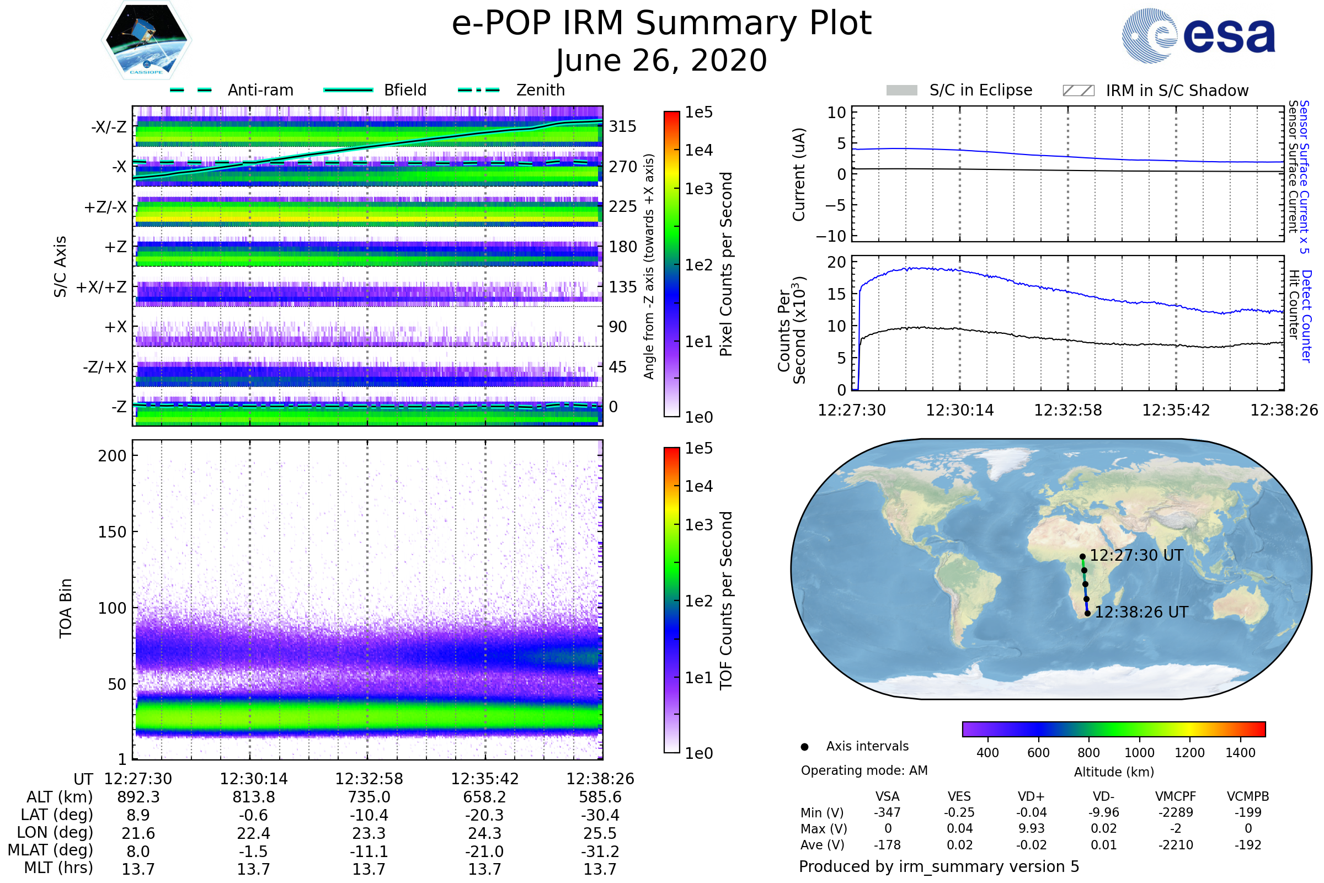
Task: Click the Anti-ram dashed legend line
Action: pos(191,90)
